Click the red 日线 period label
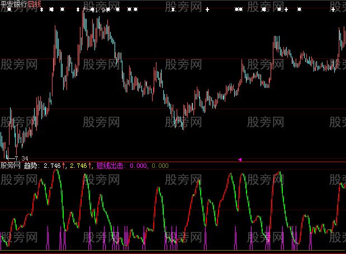Viewport: 346px width, 254px height. (35, 4)
